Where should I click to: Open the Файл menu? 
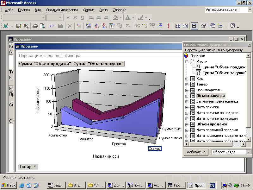tap(9, 10)
